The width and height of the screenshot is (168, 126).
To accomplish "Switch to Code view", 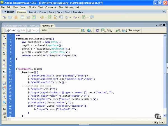I will pyautogui.click(x=10, y=30).
